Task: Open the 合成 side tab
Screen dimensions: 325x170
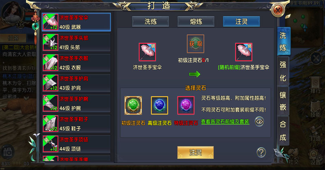Action: point(283,131)
